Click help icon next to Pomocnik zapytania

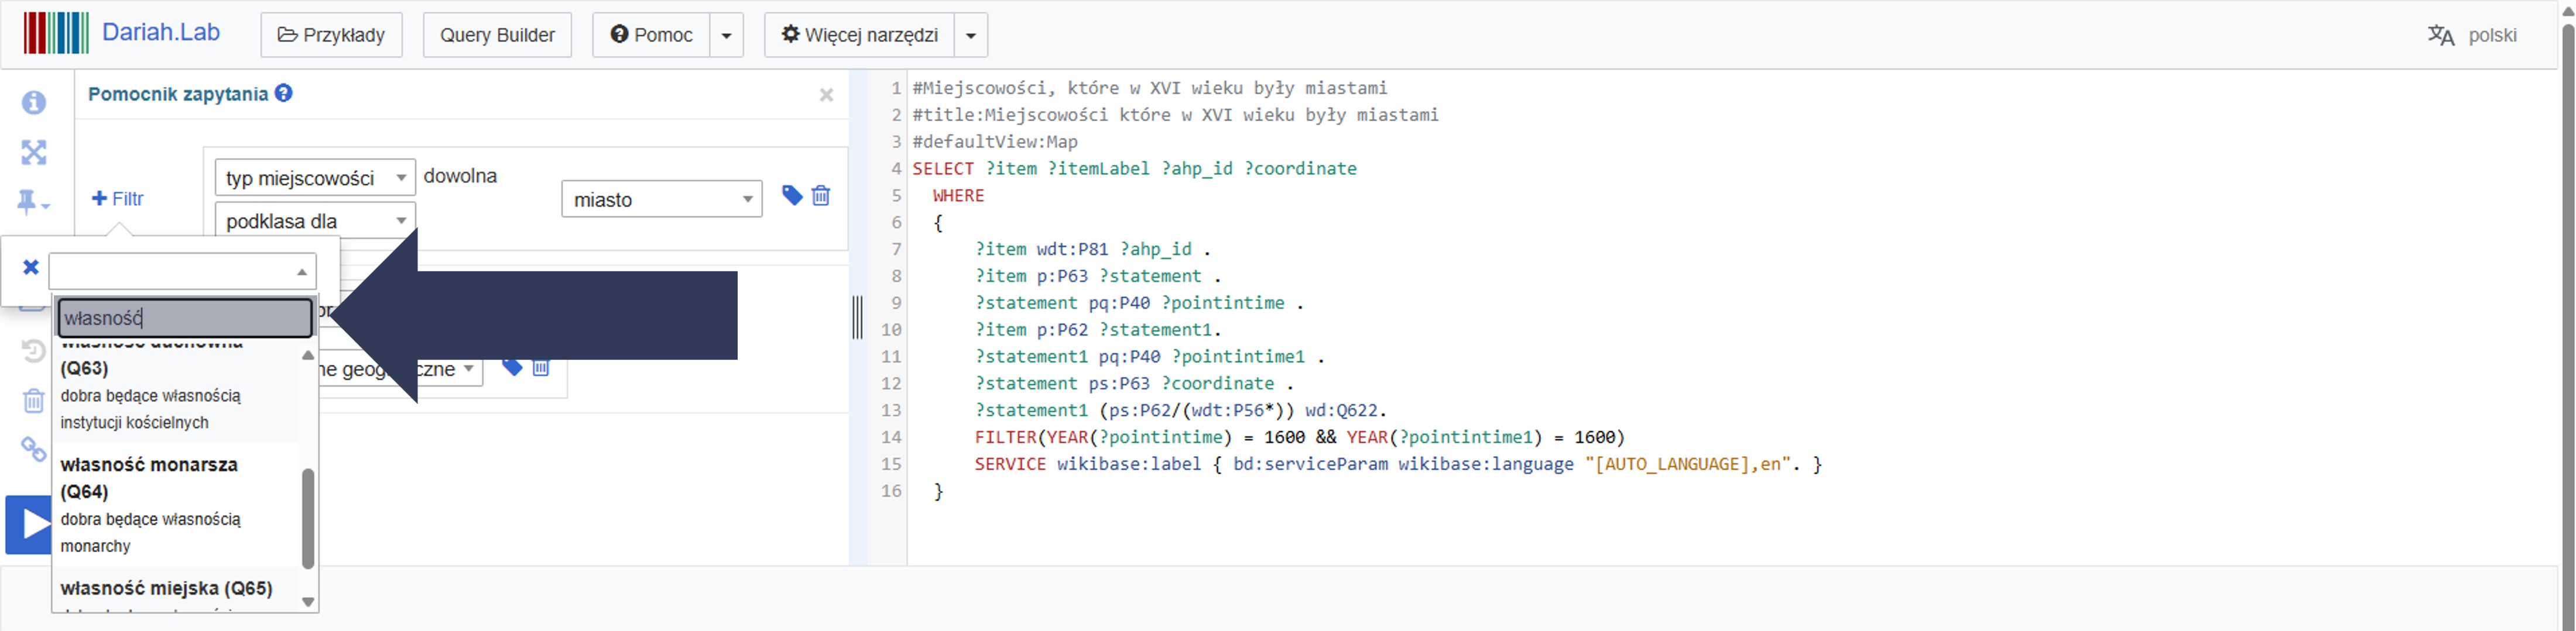(x=284, y=94)
